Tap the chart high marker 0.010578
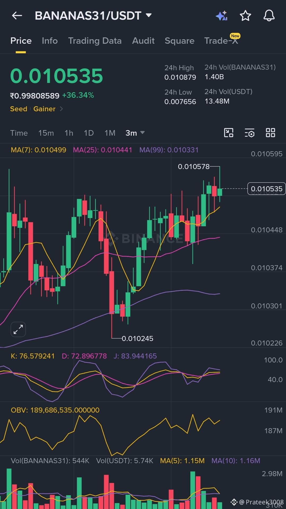The height and width of the screenshot is (509, 286). [194, 167]
